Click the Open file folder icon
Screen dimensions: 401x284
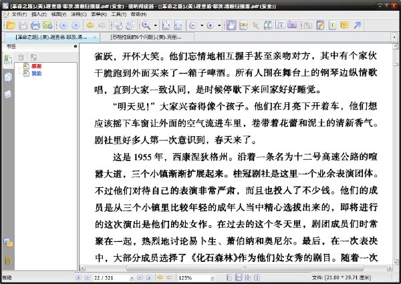click(x=11, y=25)
